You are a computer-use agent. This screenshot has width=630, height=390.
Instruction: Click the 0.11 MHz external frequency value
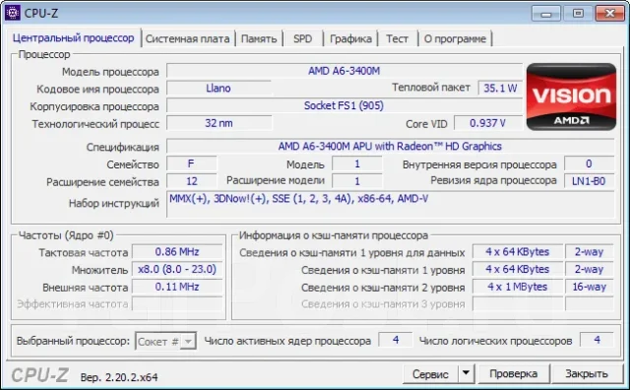coord(177,287)
